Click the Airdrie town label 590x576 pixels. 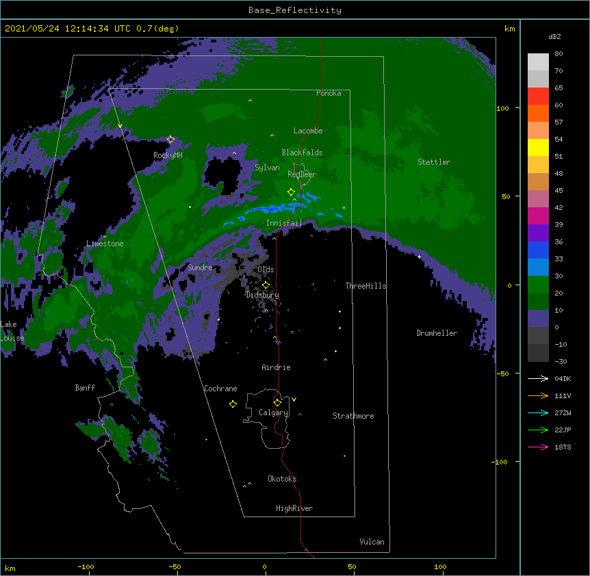[x=277, y=367]
